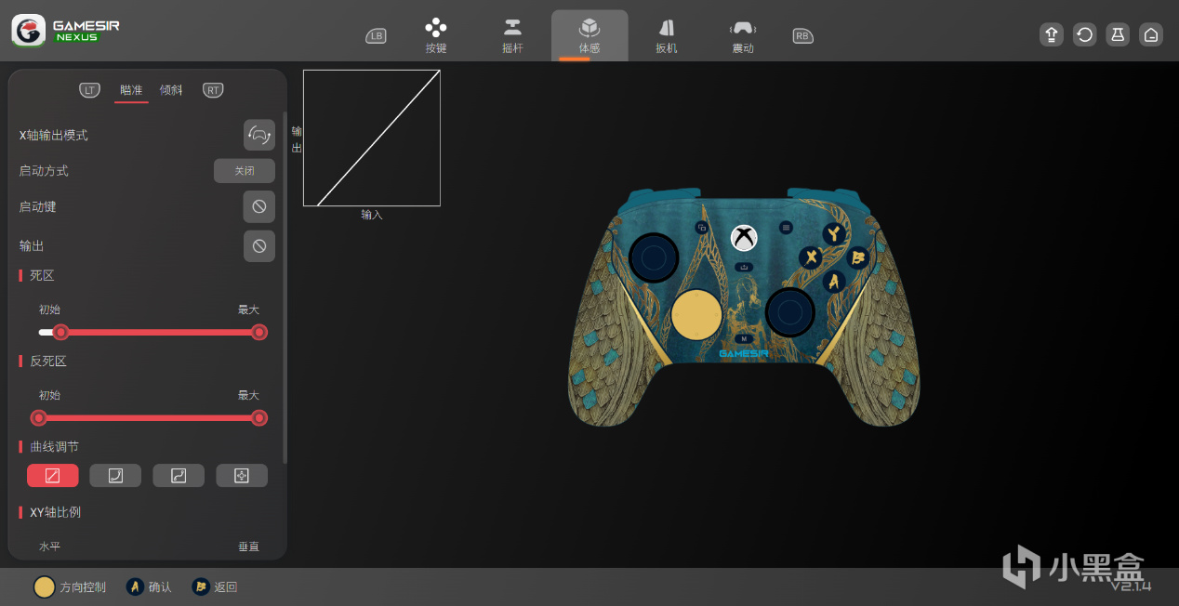This screenshot has width=1179, height=606.
Task: Select the 体感 (motion) tab
Action: 589,35
